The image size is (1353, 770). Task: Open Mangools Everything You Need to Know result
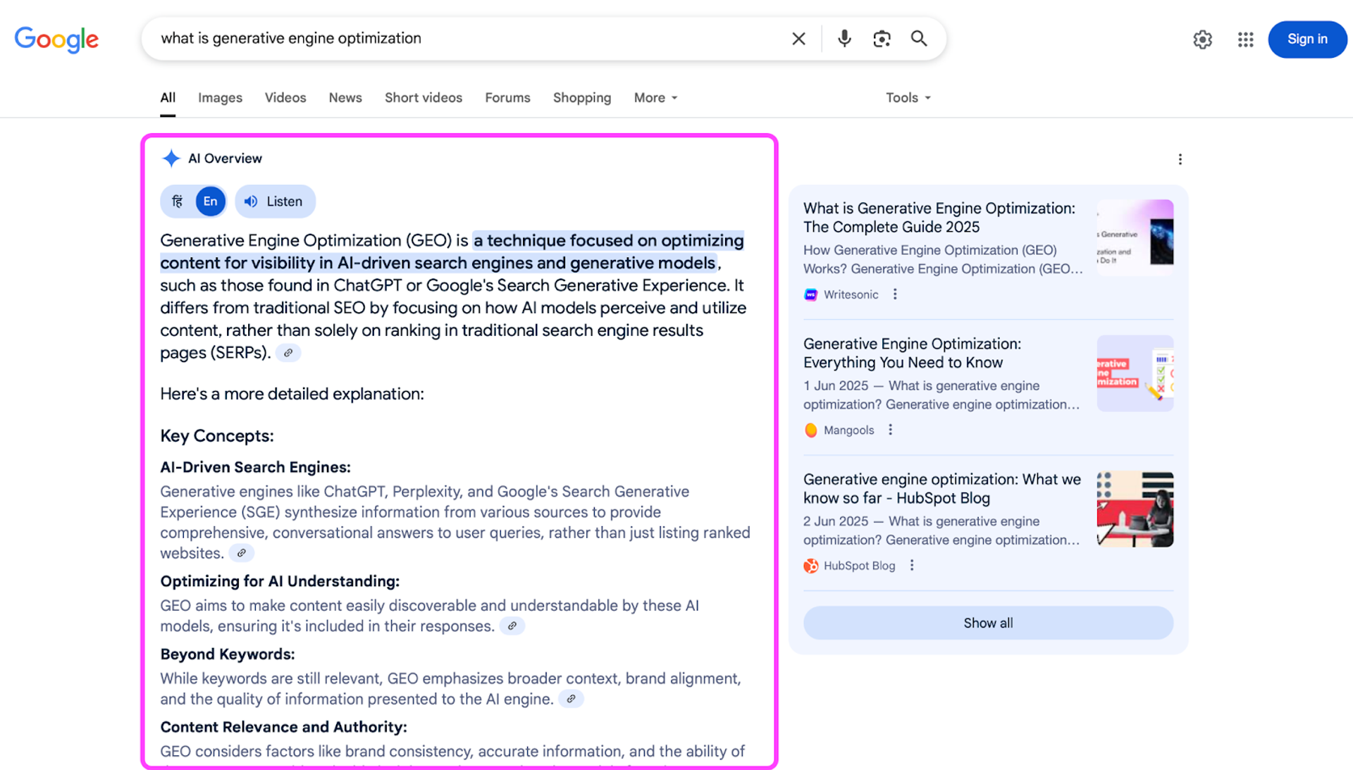[x=912, y=353]
